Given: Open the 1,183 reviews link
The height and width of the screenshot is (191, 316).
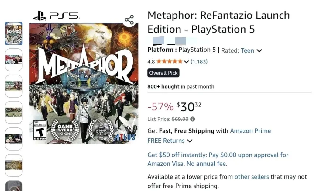Looking at the screenshot, I should pos(199,61).
